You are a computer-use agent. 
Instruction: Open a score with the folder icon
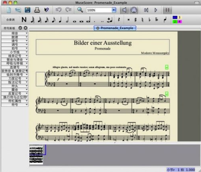pyautogui.click(x=18, y=10)
